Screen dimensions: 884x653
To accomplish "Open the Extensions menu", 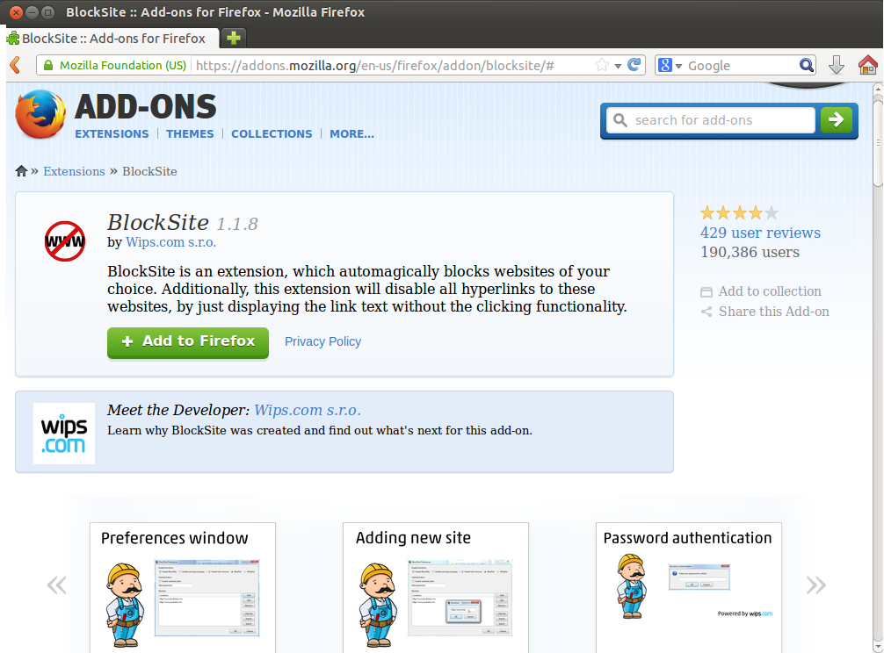I will (112, 134).
